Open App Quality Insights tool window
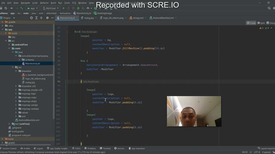 point(57,148)
